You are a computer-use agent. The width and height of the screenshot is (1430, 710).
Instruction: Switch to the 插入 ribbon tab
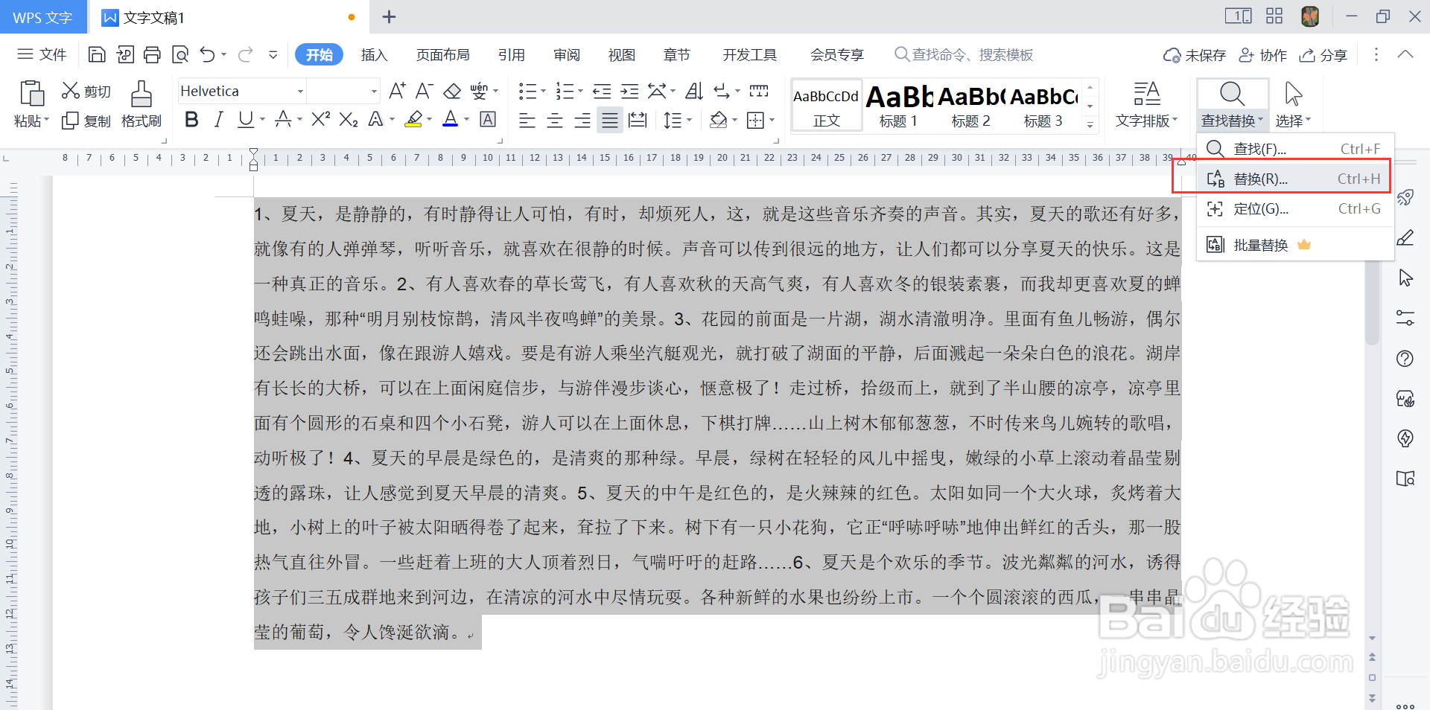[x=374, y=54]
